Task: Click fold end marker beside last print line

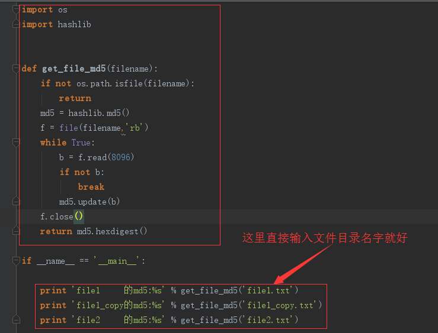Action: 16,320
